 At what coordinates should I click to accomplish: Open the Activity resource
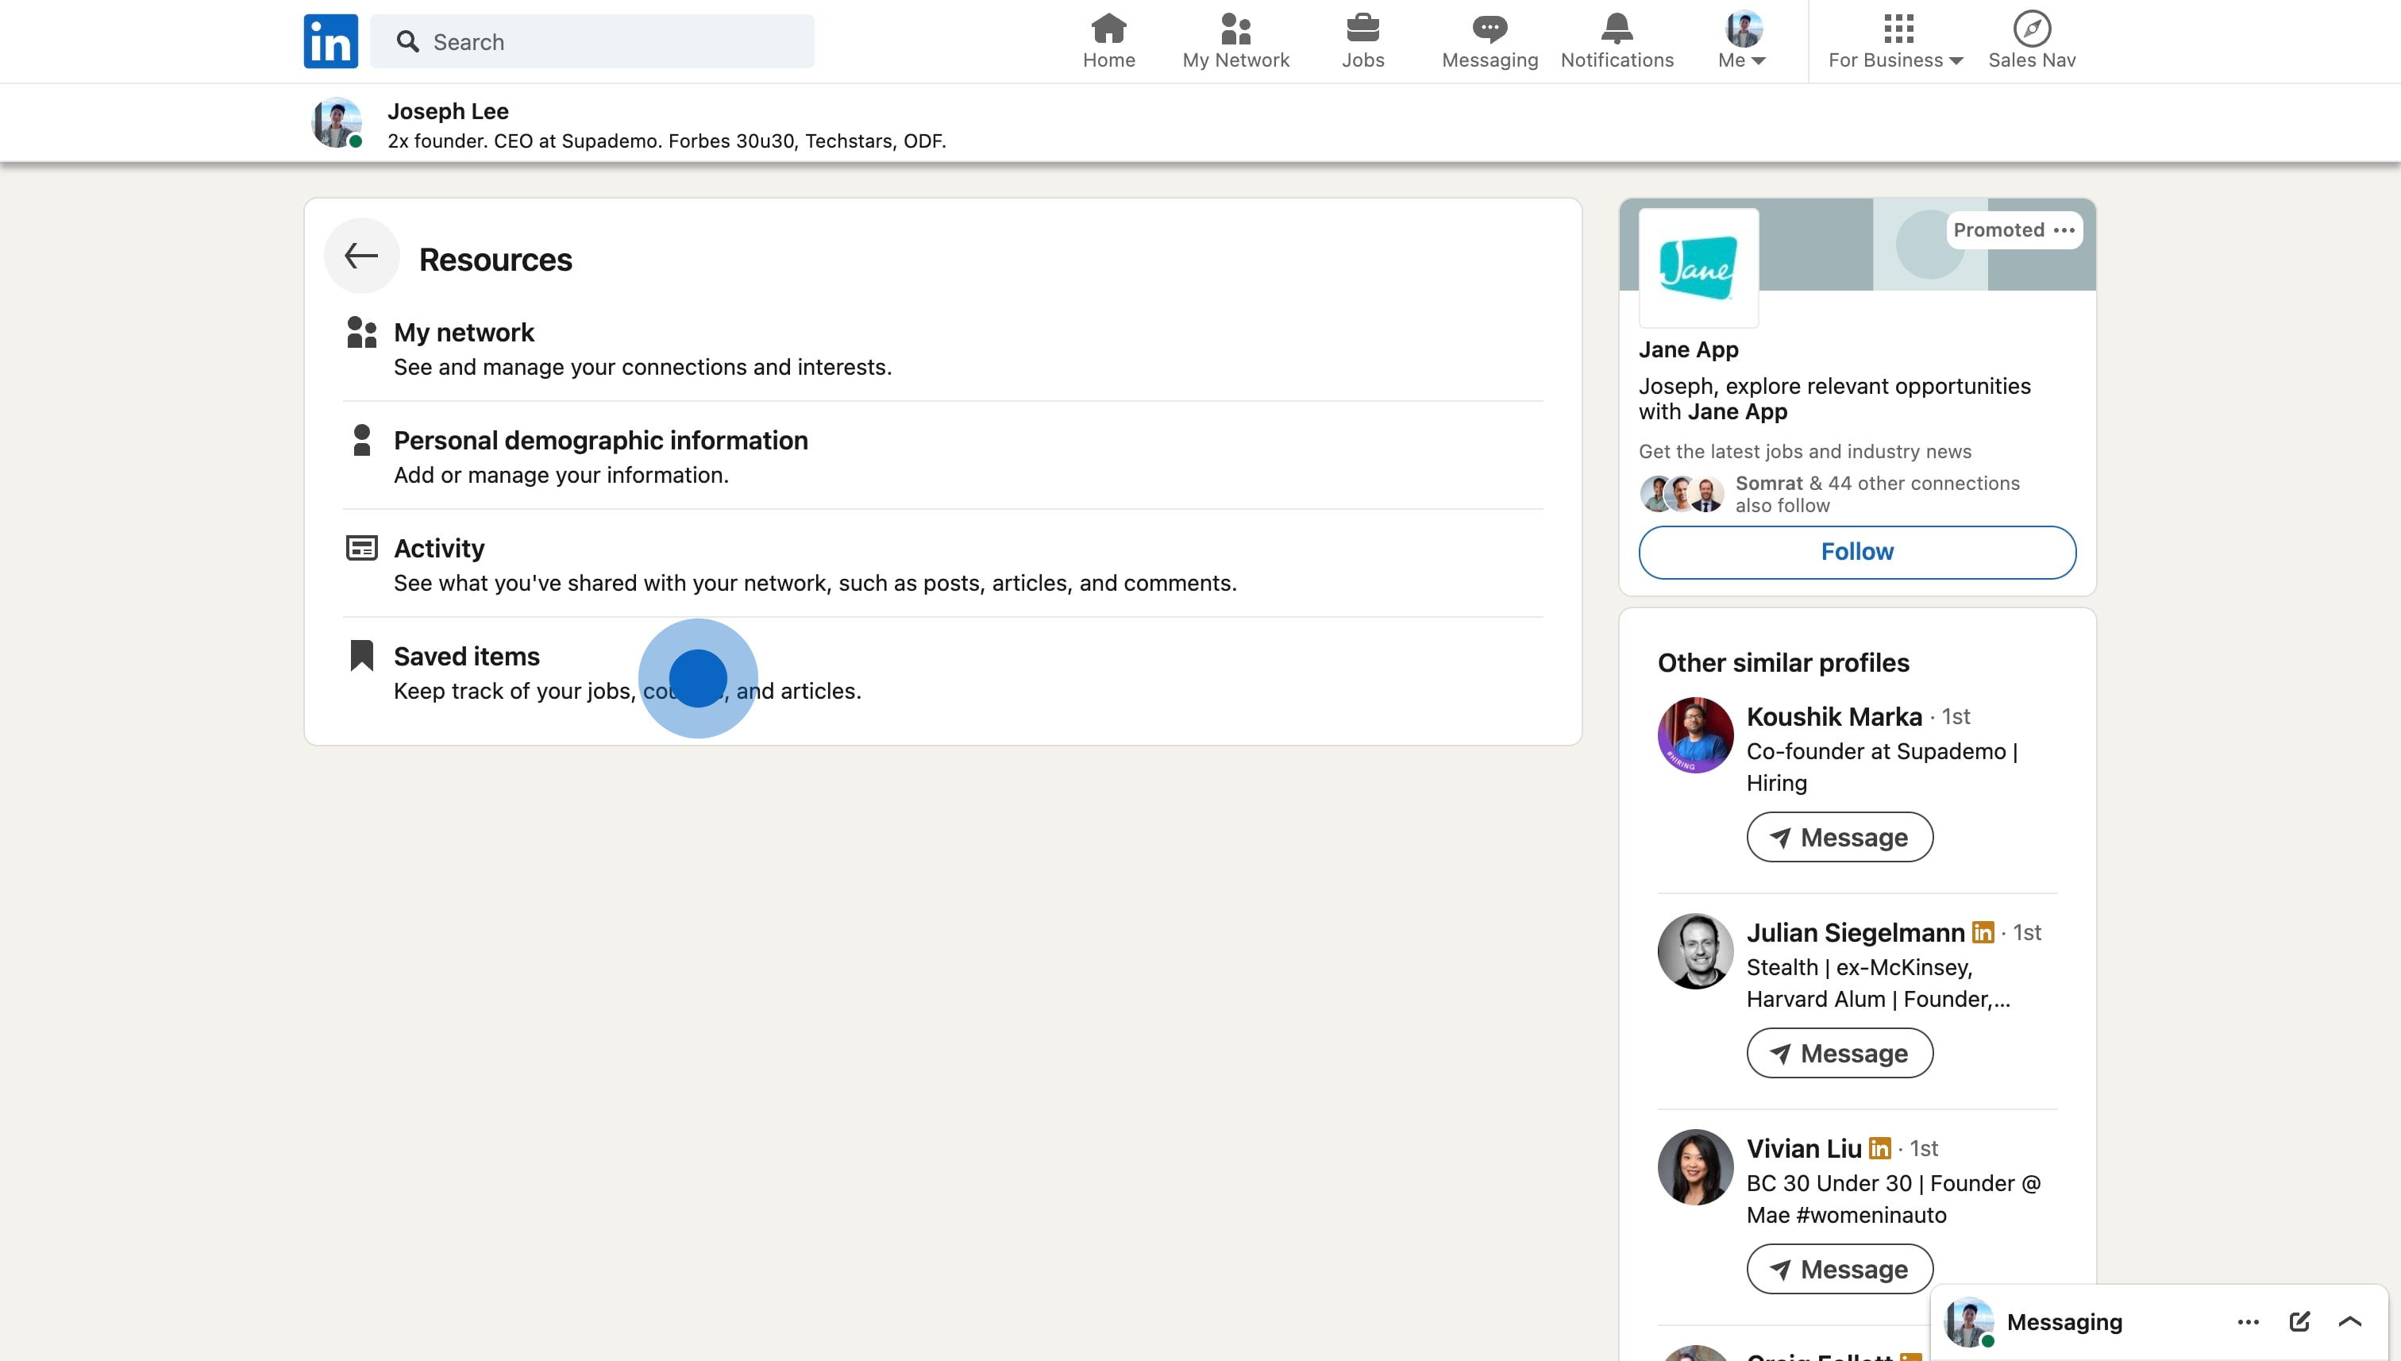tap(943, 564)
